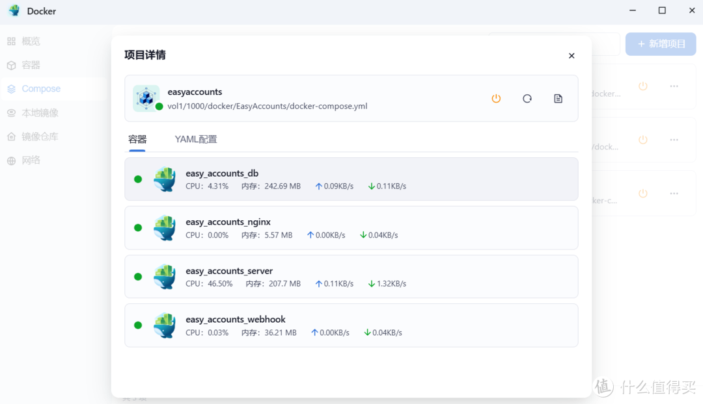Image resolution: width=703 pixels, height=404 pixels.
Task: Open more options menu beside /dock... project
Action: (x=674, y=139)
